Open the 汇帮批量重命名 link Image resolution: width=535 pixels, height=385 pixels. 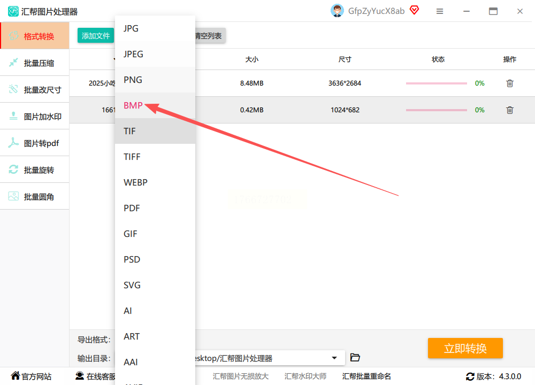pyautogui.click(x=366, y=376)
